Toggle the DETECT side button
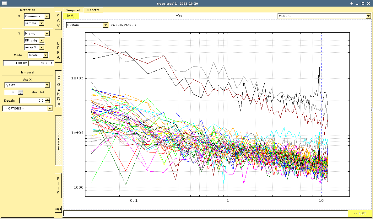The height and width of the screenshot is (219, 373). 58,140
